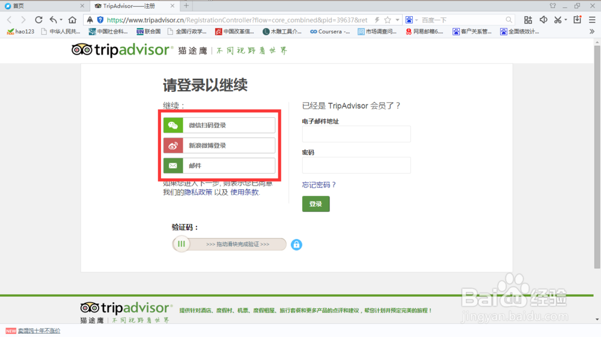Click the blue security shield icon

pyautogui.click(x=100, y=20)
